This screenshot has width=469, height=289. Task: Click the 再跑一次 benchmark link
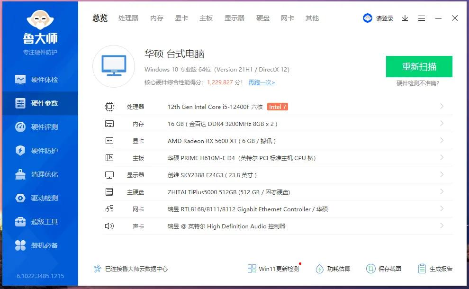pos(262,82)
